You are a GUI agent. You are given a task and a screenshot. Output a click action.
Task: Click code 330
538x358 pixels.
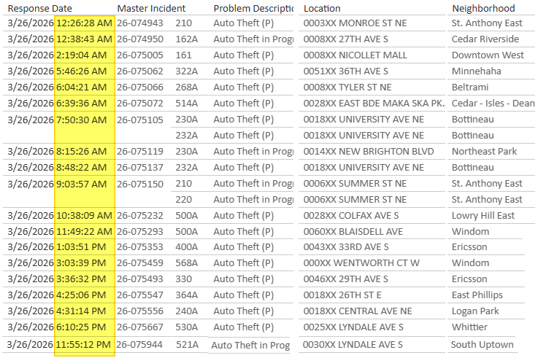pos(183,279)
